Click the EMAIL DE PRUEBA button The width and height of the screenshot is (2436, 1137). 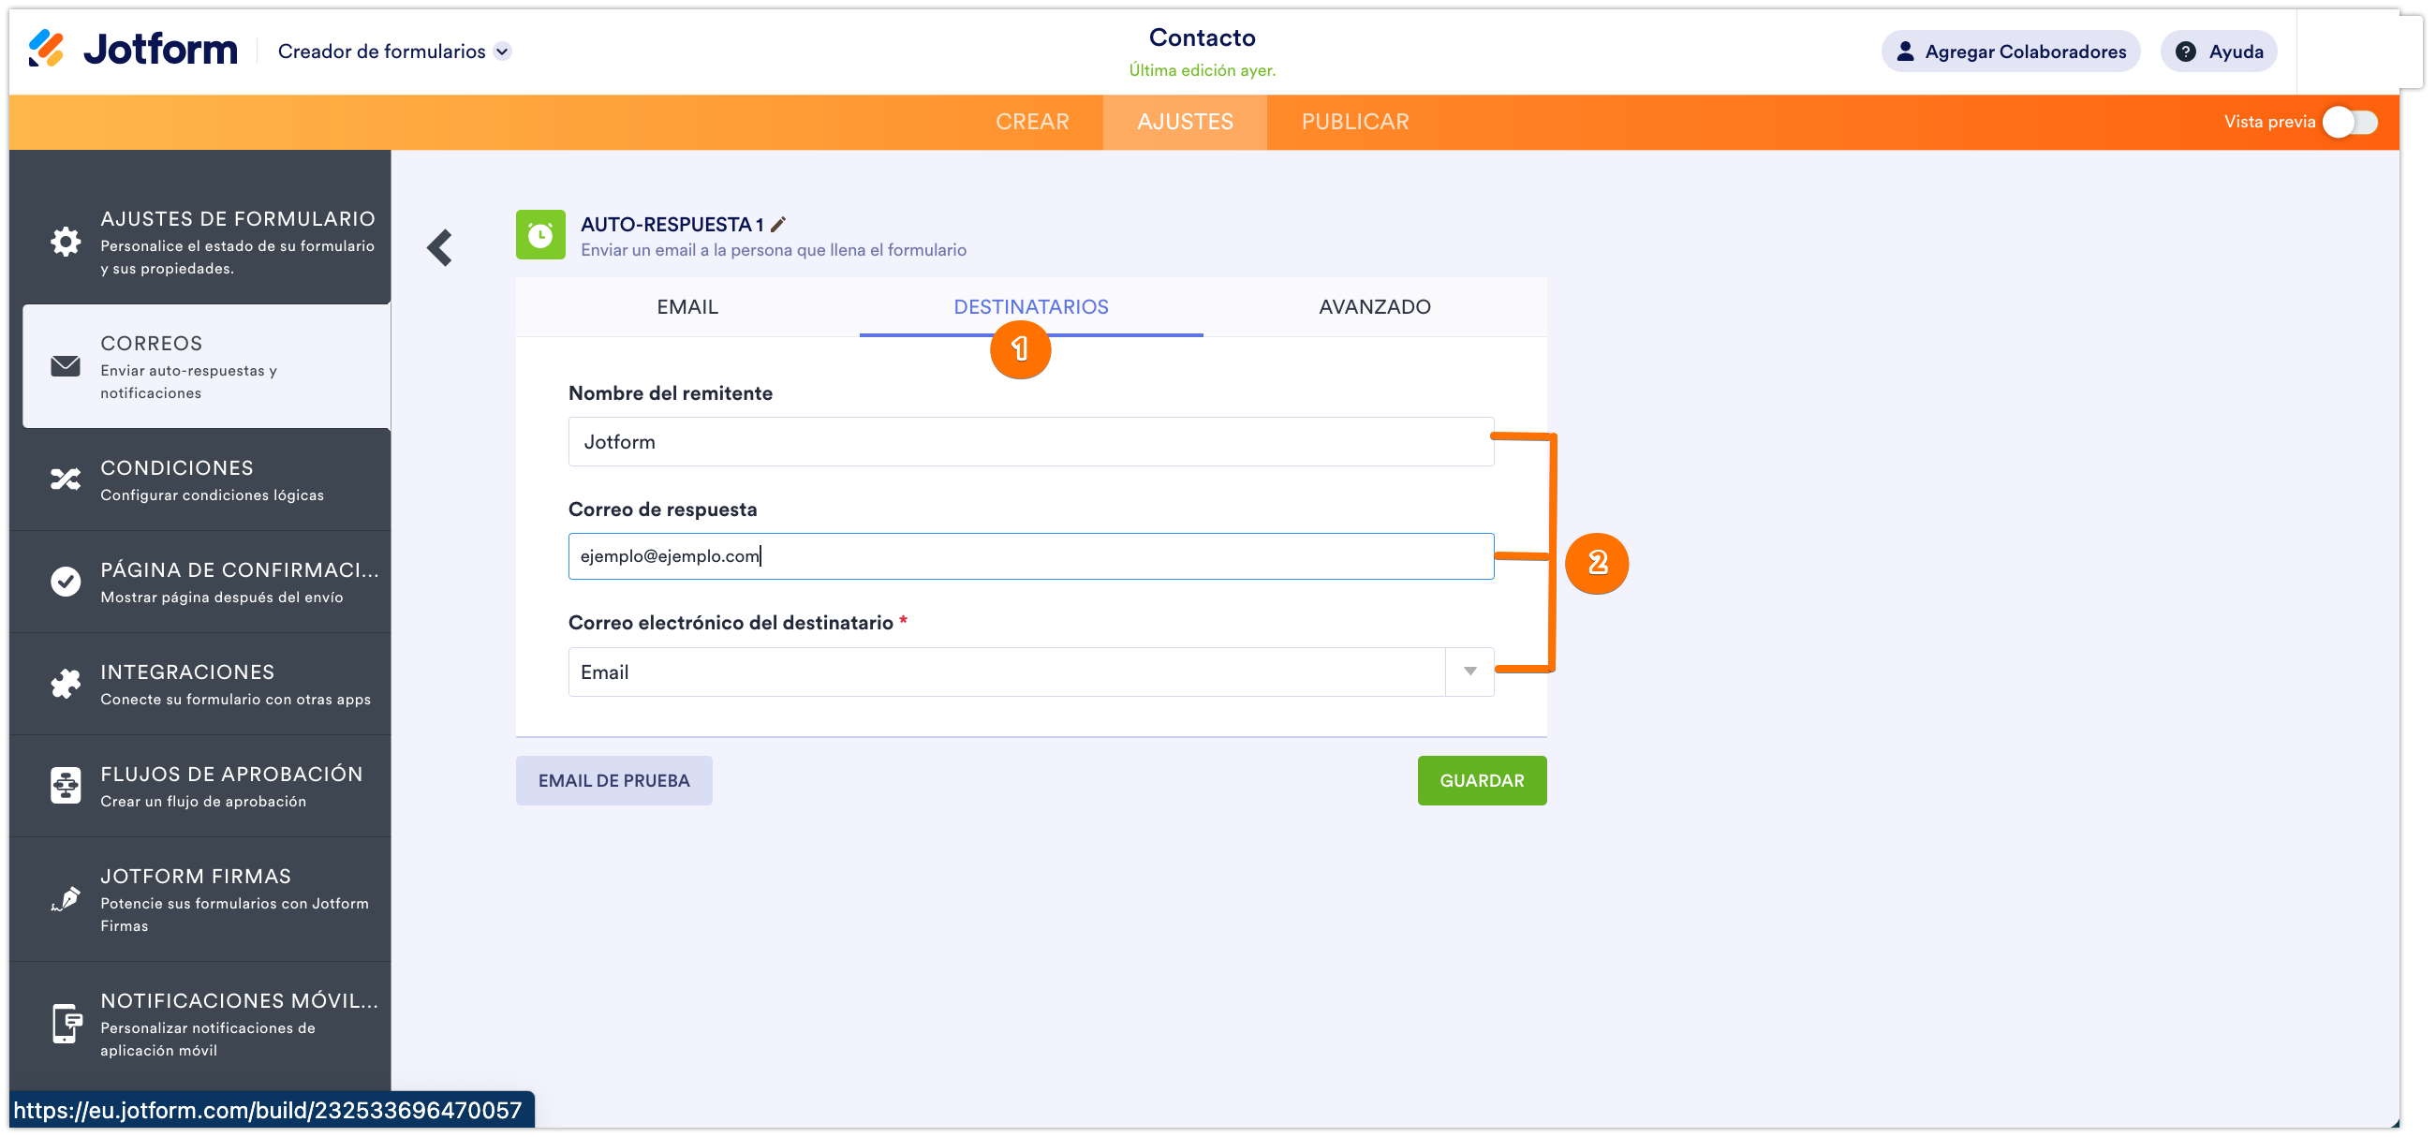[x=613, y=780]
